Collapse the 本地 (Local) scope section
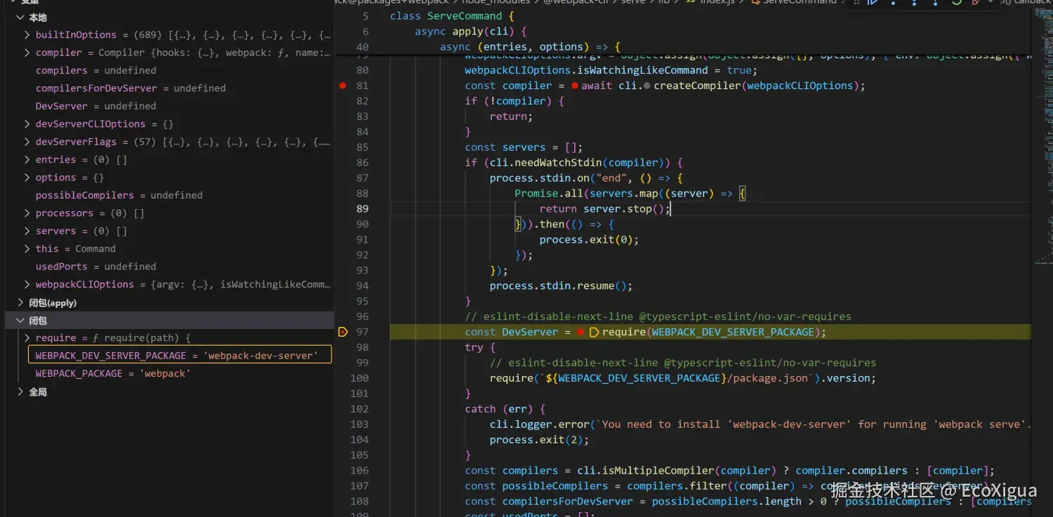Viewport: 1053px width, 517px height. (20, 18)
